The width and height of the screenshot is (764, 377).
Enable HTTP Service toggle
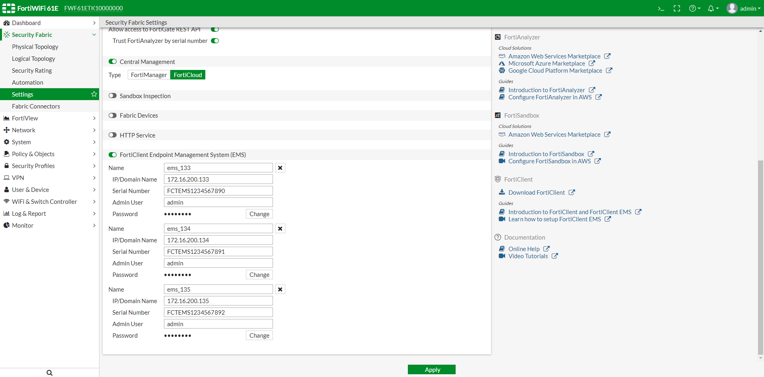tap(113, 135)
